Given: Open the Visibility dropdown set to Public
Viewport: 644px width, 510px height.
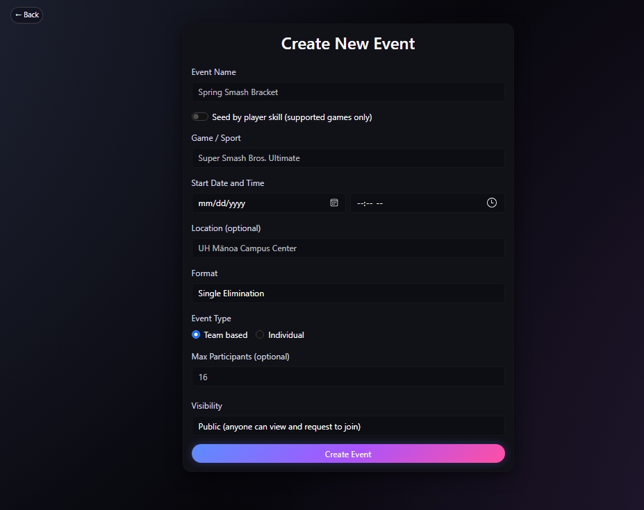Looking at the screenshot, I should point(347,426).
